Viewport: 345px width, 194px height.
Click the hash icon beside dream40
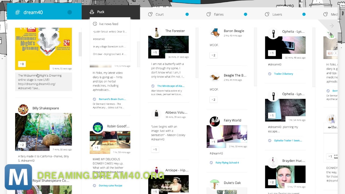pos(17,12)
